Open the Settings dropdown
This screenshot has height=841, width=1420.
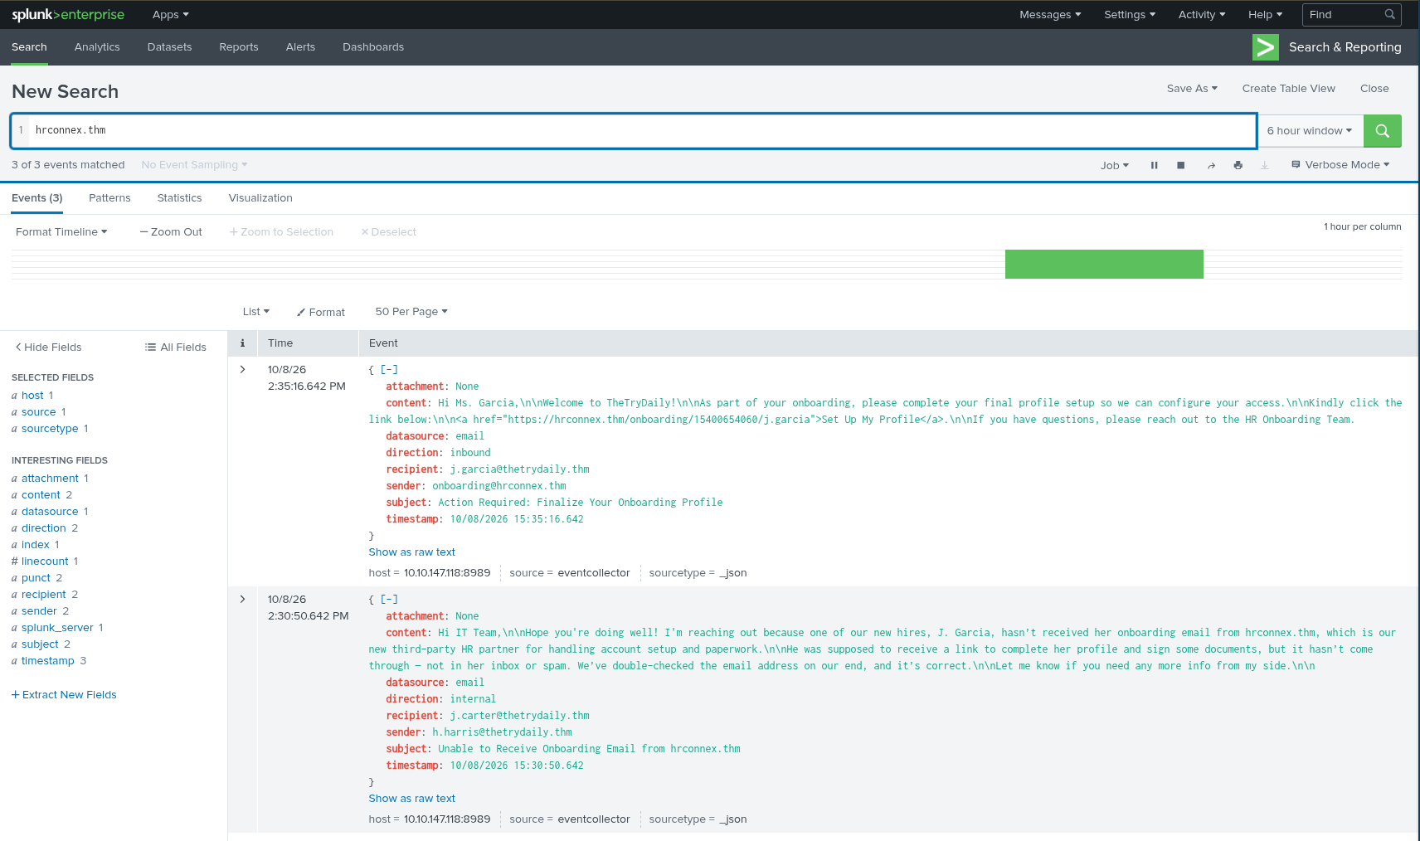(1130, 15)
